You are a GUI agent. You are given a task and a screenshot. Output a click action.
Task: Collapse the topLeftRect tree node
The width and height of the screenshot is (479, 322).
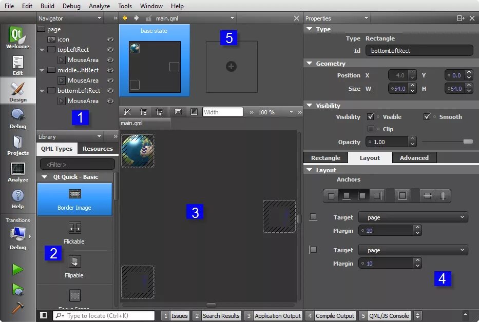(42, 50)
